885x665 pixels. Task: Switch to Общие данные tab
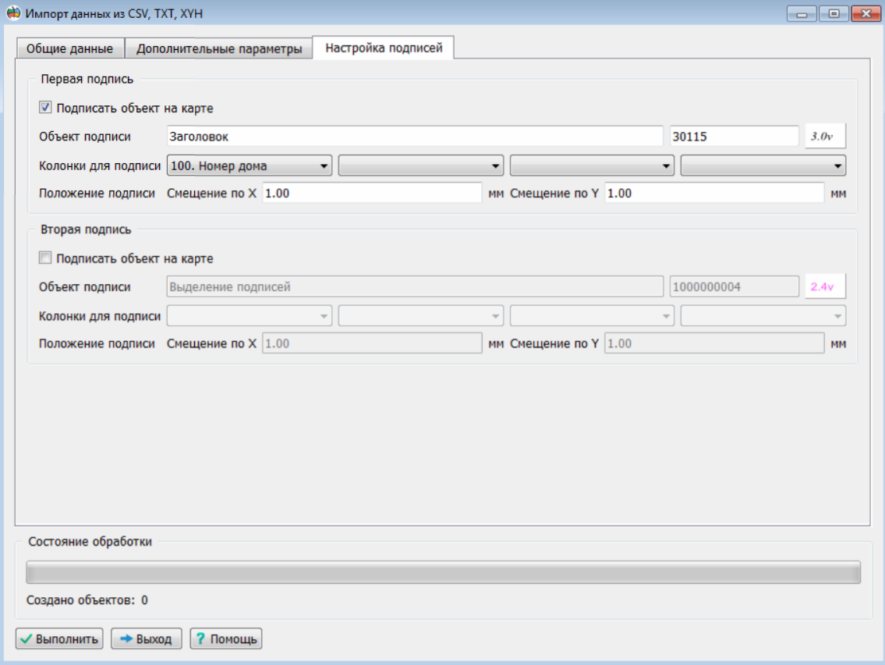pos(69,48)
